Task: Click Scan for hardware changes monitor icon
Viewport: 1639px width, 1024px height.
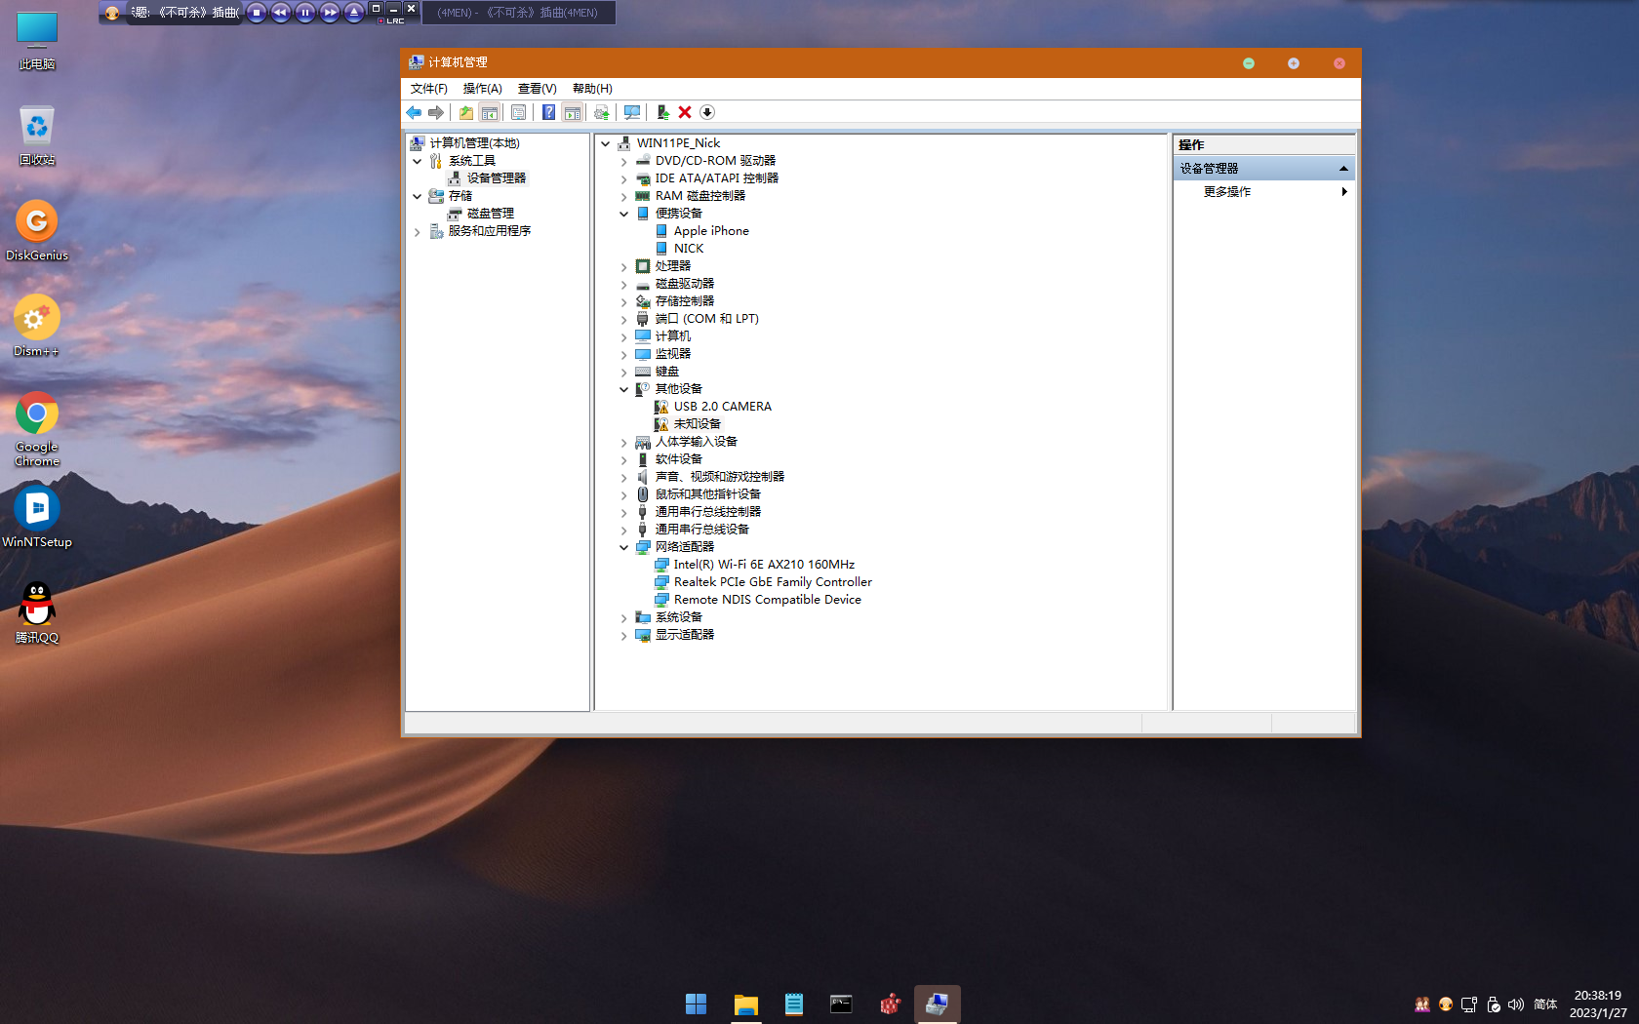Action: click(632, 113)
